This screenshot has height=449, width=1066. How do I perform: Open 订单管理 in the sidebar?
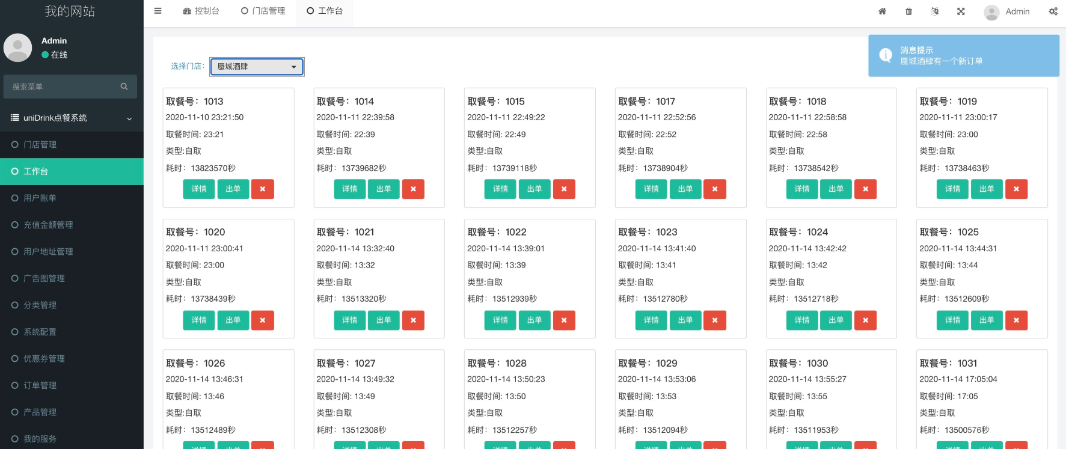click(x=40, y=385)
